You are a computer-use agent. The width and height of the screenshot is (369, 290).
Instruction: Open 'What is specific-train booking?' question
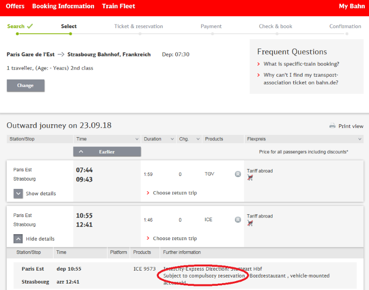point(301,64)
